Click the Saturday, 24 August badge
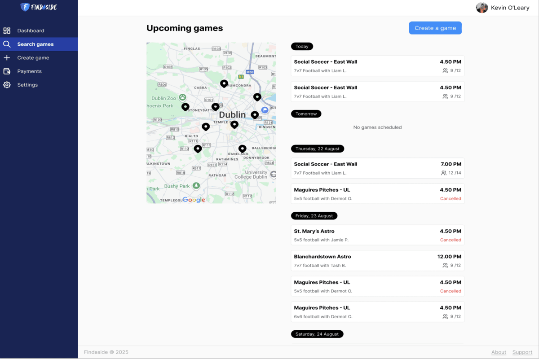 pos(317,334)
